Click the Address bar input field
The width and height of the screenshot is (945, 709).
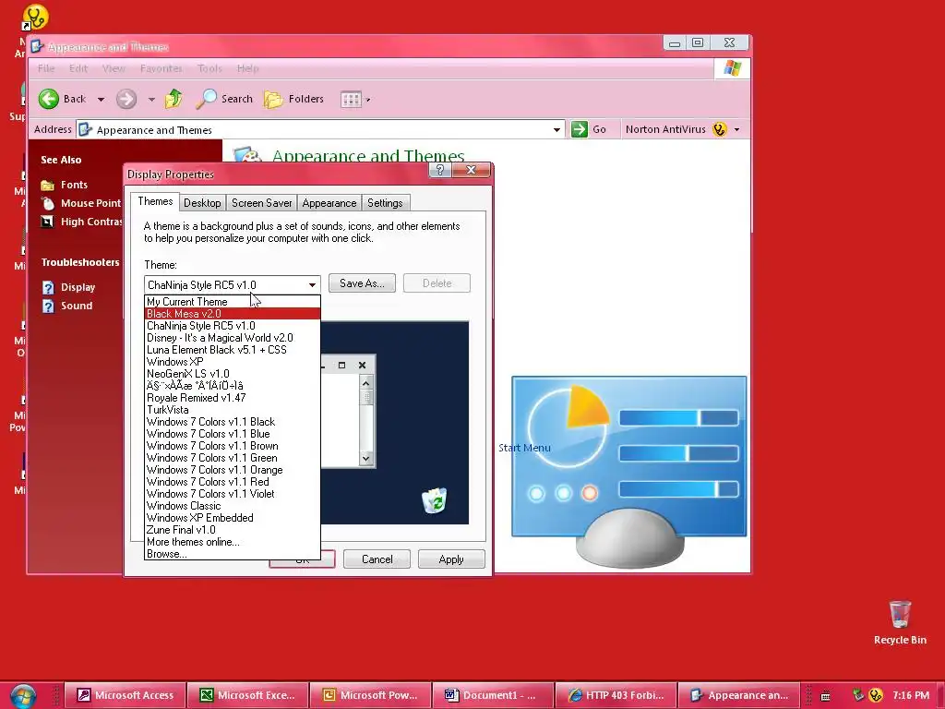pyautogui.click(x=319, y=129)
